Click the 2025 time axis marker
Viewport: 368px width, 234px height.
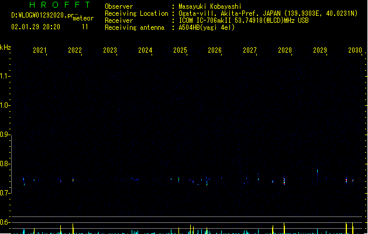tap(180, 50)
